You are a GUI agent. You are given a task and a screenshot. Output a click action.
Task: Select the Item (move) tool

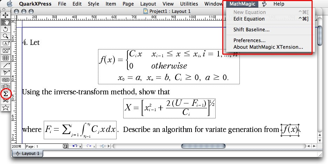(5, 15)
